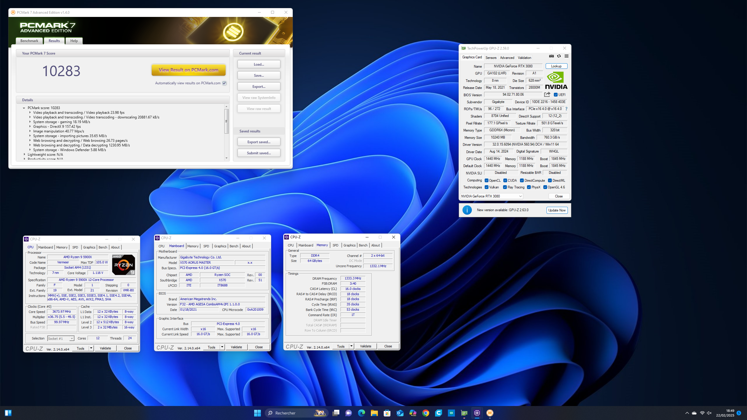
Task: Switch to the Sensors tab in GPU-Z
Action: pos(491,58)
